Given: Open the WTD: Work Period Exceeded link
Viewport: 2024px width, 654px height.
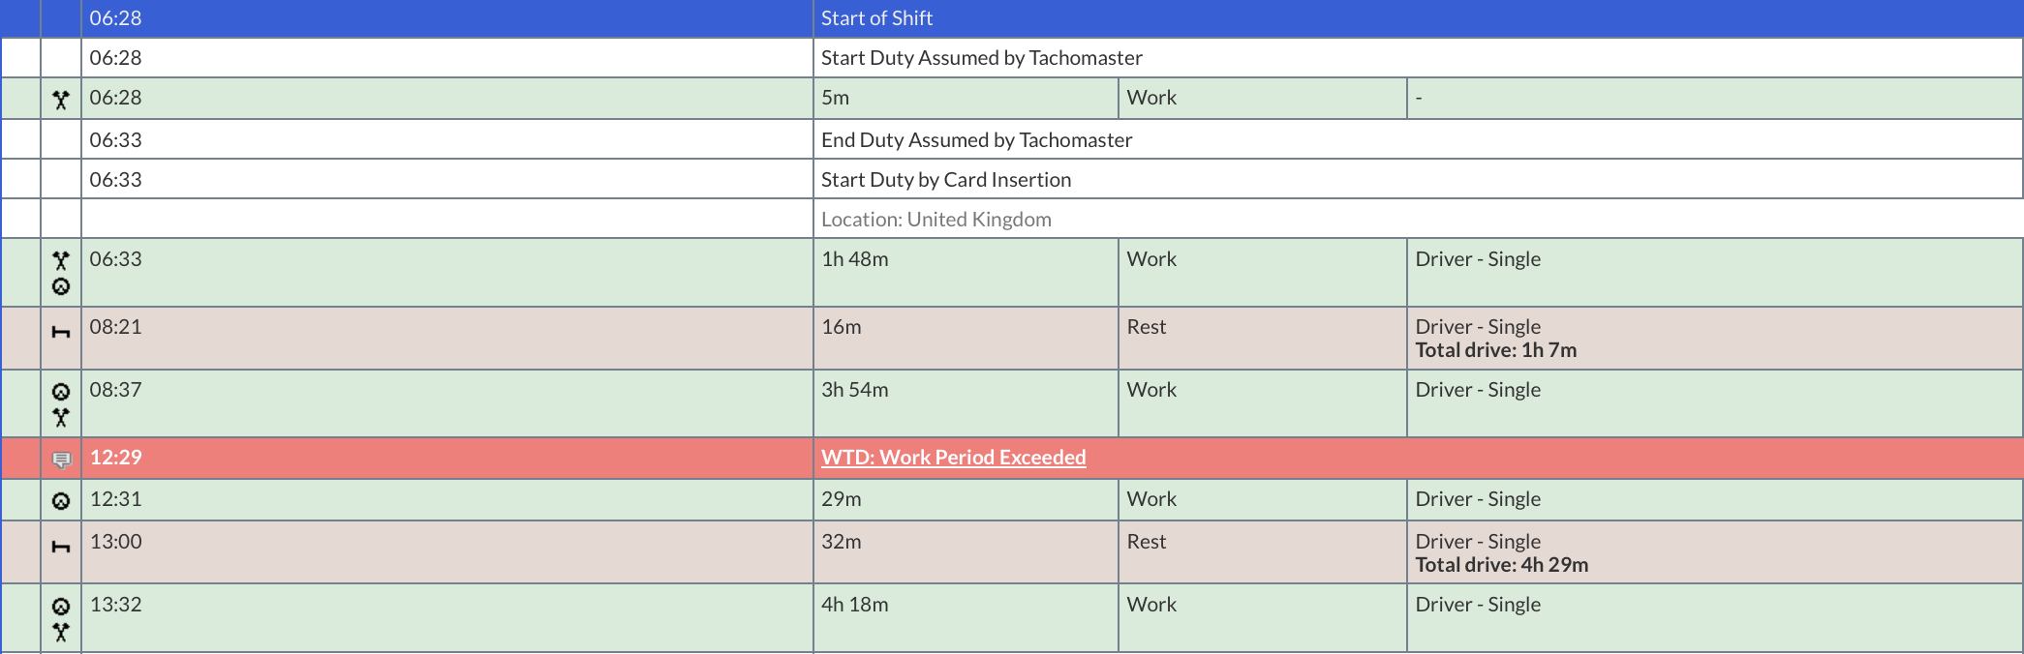Looking at the screenshot, I should pyautogui.click(x=953, y=458).
